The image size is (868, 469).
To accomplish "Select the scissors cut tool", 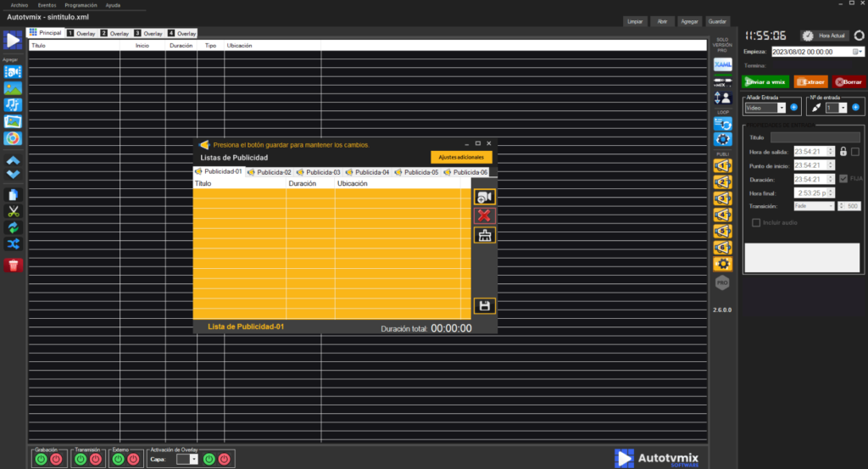I will (x=13, y=211).
